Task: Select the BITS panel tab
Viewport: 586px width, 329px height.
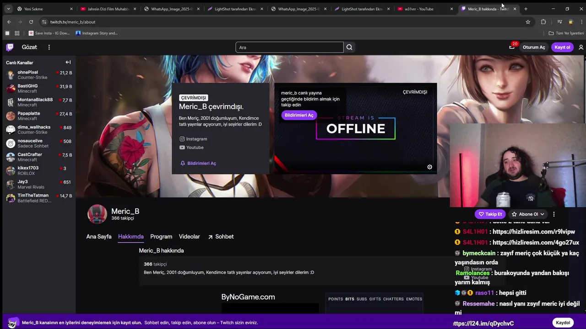Action: click(350, 299)
